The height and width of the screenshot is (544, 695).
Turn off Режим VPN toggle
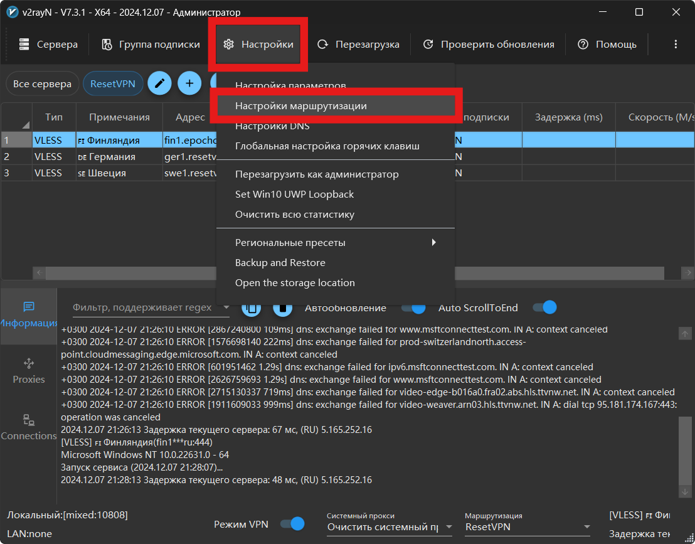[292, 524]
